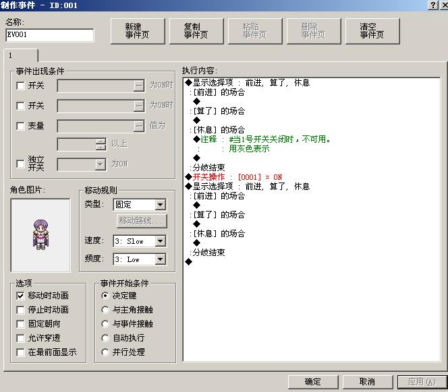The image size is (448, 392).
Task: Select 决定键 start condition
Action: point(105,296)
